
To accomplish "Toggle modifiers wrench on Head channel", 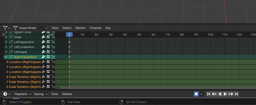I will 43,37.
